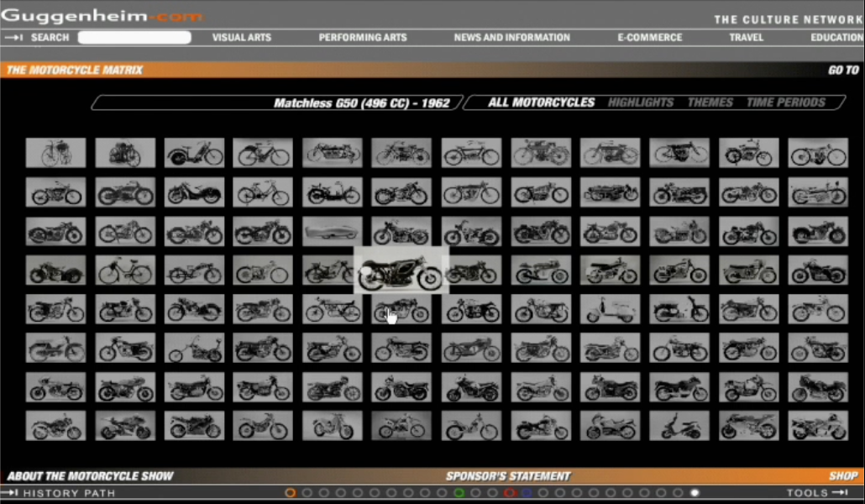Select the top-left motorcycle thumbnail
Image resolution: width=865 pixels, height=504 pixels.
click(55, 153)
